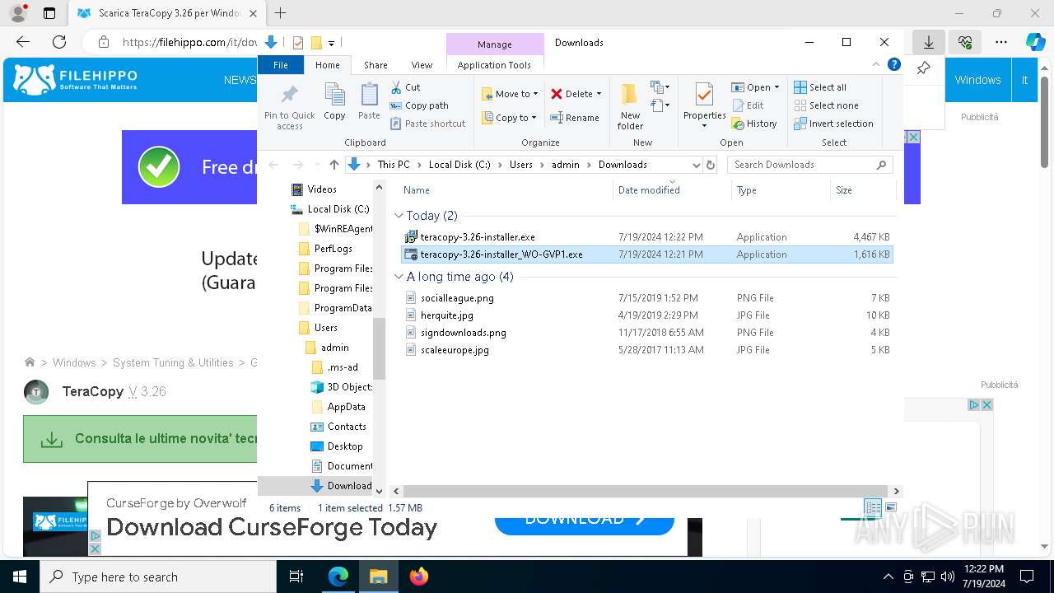Click Edge browser downloads icon
Viewport: 1054px width, 593px height.
pos(929,42)
